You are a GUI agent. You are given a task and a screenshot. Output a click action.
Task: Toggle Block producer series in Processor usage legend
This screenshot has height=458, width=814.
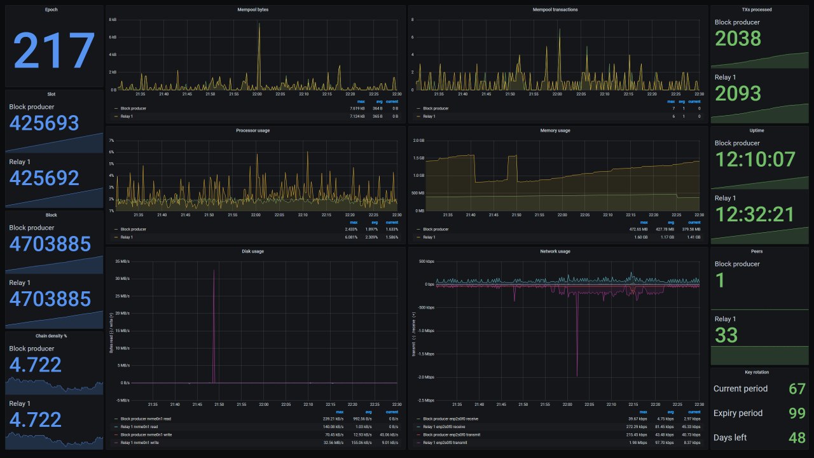click(x=133, y=230)
